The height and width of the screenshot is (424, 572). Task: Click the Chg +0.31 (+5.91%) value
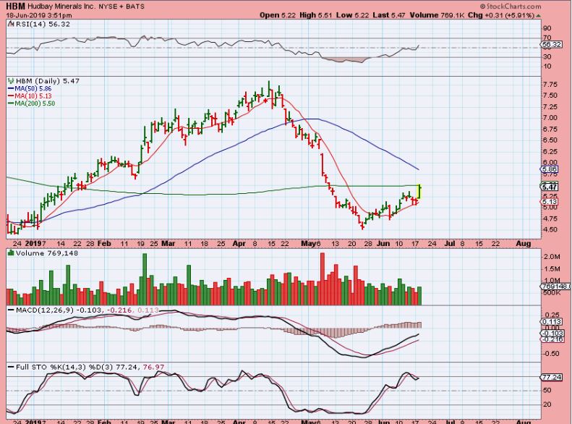click(501, 15)
